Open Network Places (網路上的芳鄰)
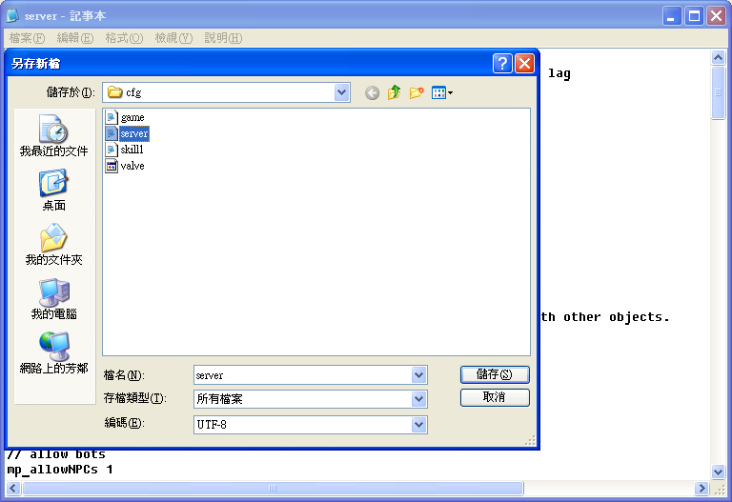This screenshot has height=502, width=732. tap(53, 353)
